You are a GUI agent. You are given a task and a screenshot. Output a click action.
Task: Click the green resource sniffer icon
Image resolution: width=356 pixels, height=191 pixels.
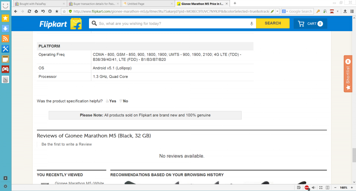[325, 11]
